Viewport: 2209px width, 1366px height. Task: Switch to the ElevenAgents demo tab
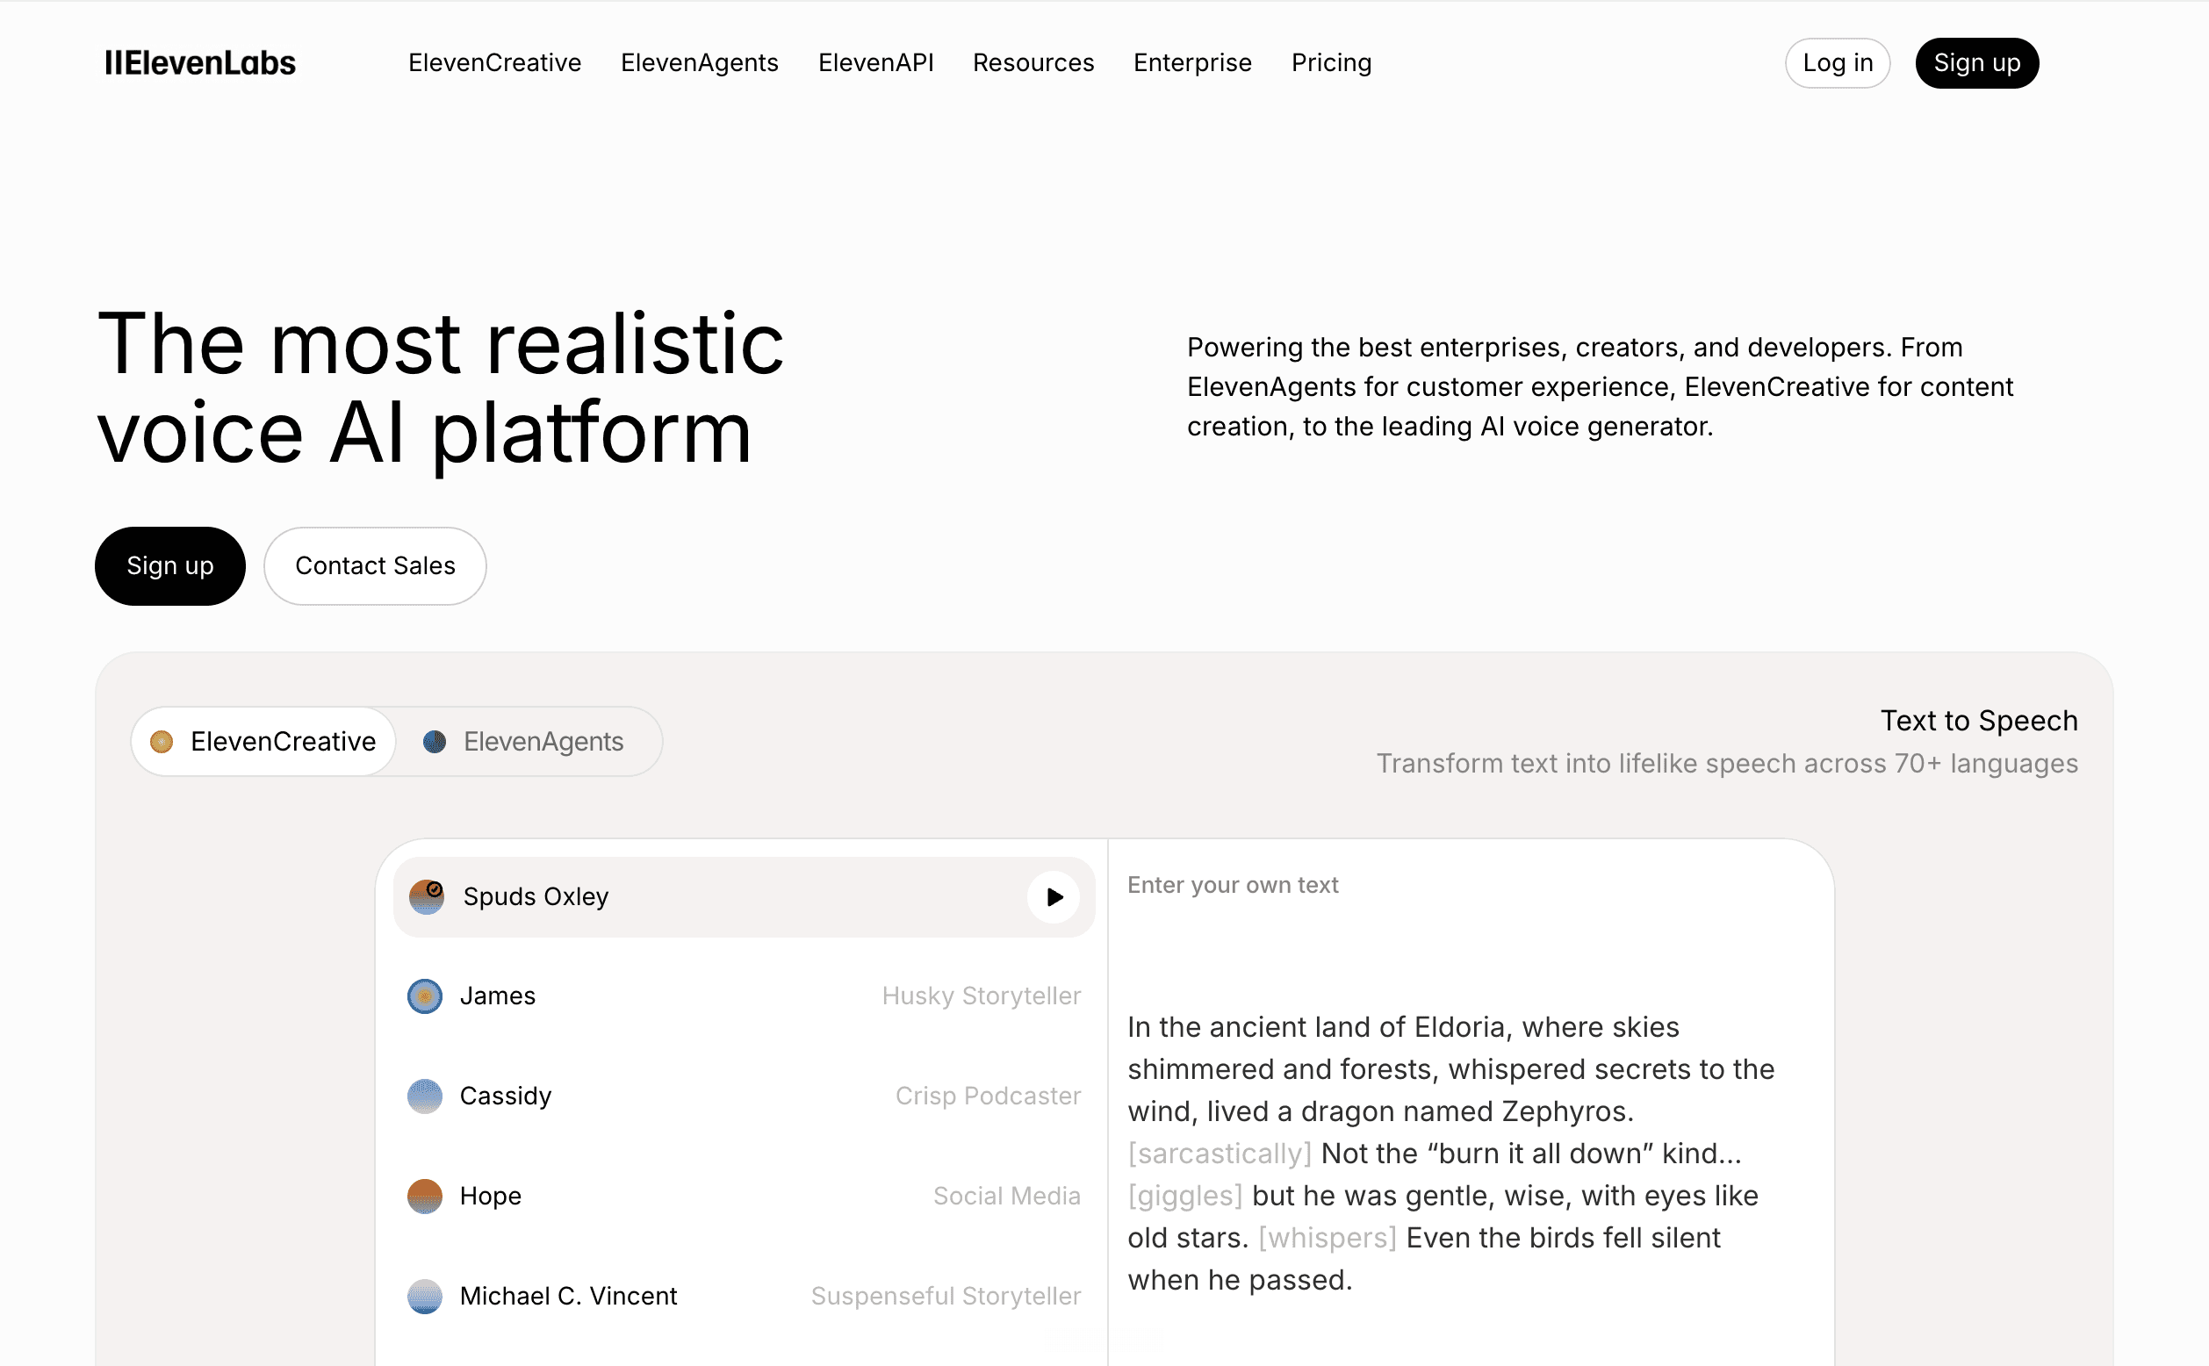[529, 742]
